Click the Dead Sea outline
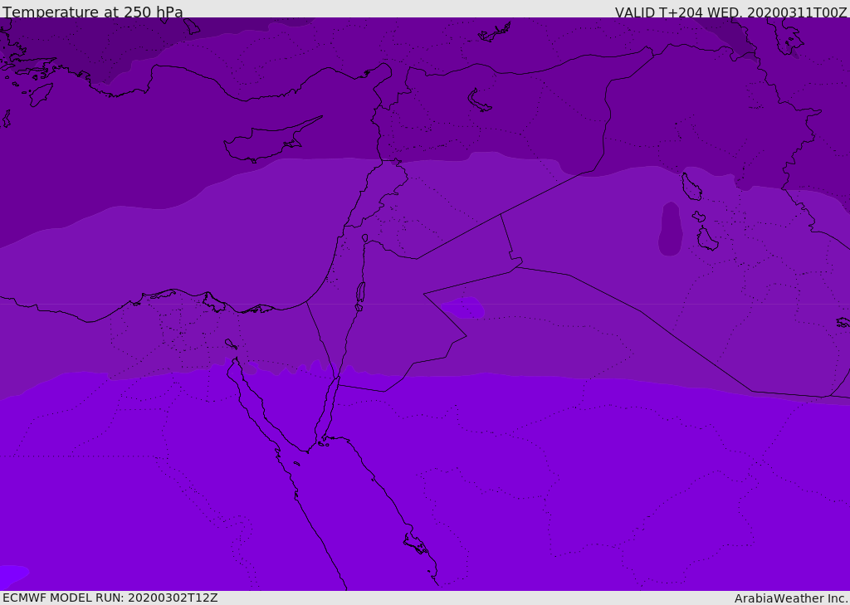Image resolution: width=850 pixels, height=605 pixels. click(x=360, y=293)
